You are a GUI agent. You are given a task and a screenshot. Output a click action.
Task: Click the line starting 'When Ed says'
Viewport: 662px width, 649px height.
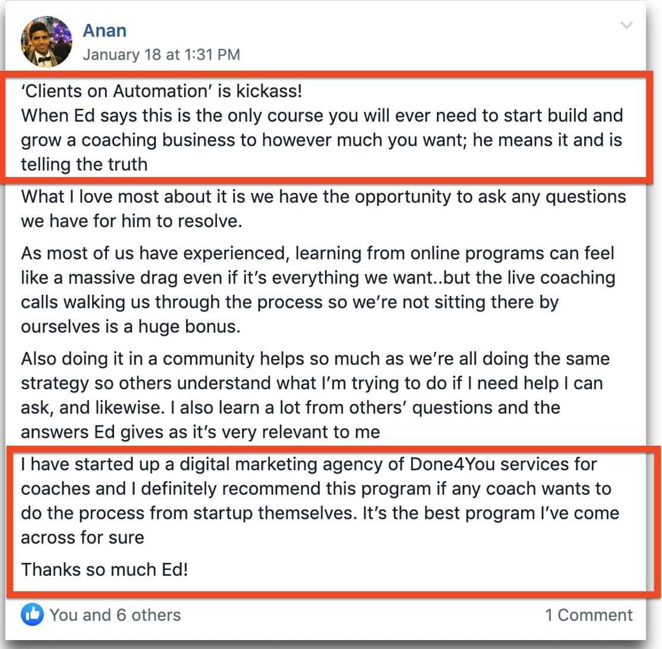coord(321,115)
